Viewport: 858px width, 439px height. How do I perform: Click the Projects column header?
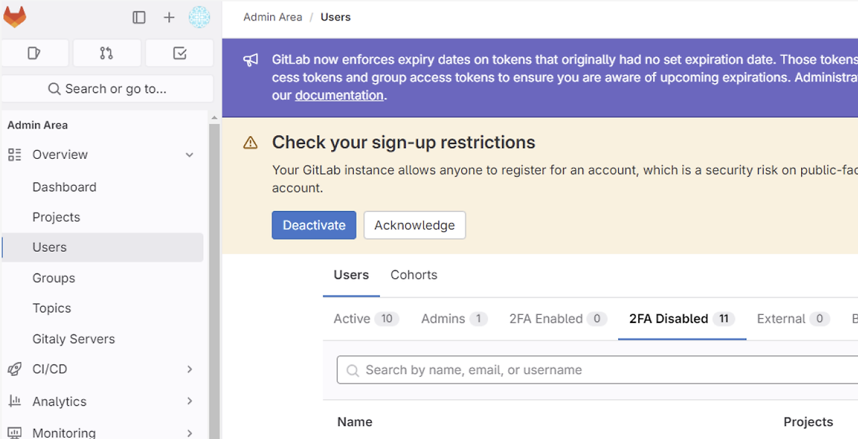(x=808, y=422)
